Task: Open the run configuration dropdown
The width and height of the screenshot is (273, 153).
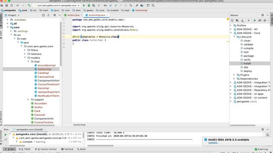Action: tap(57, 6)
